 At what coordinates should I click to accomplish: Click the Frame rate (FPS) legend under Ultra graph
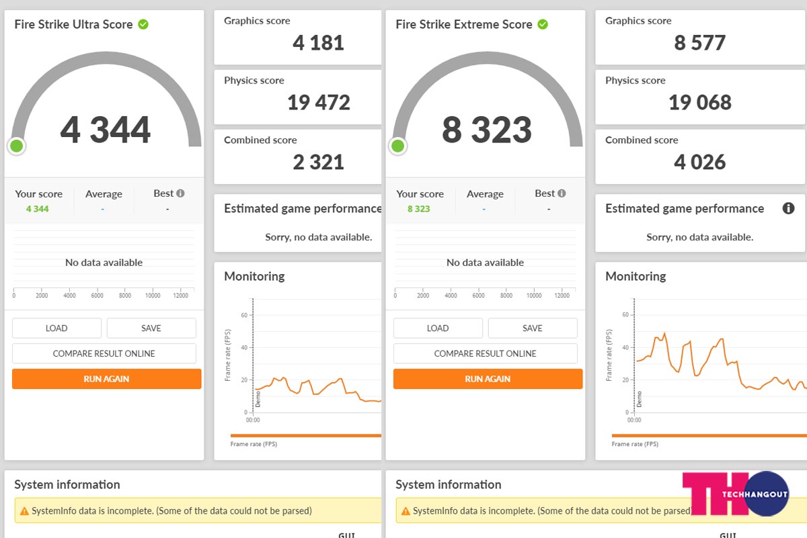254,444
